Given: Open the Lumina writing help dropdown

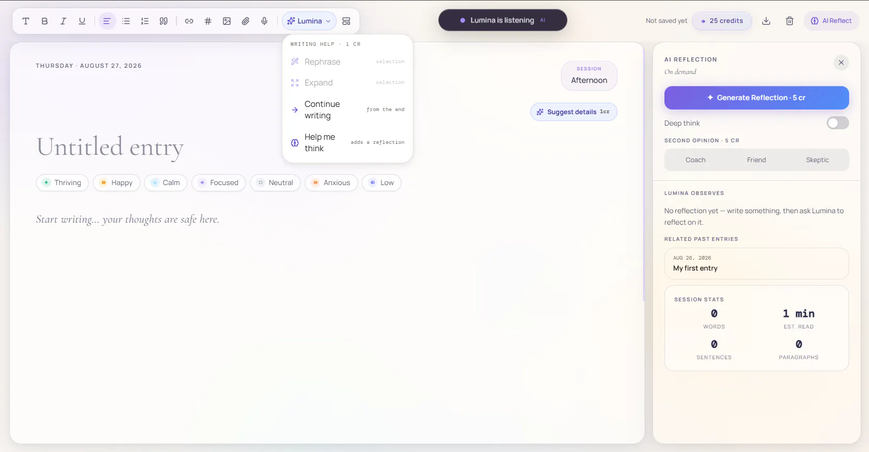Looking at the screenshot, I should (309, 21).
